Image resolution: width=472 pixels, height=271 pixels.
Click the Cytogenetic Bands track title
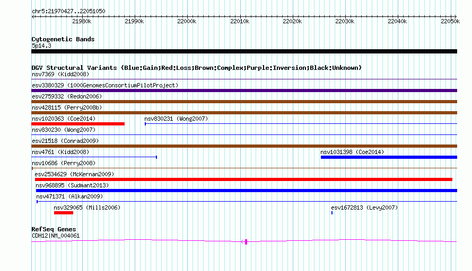pos(63,39)
